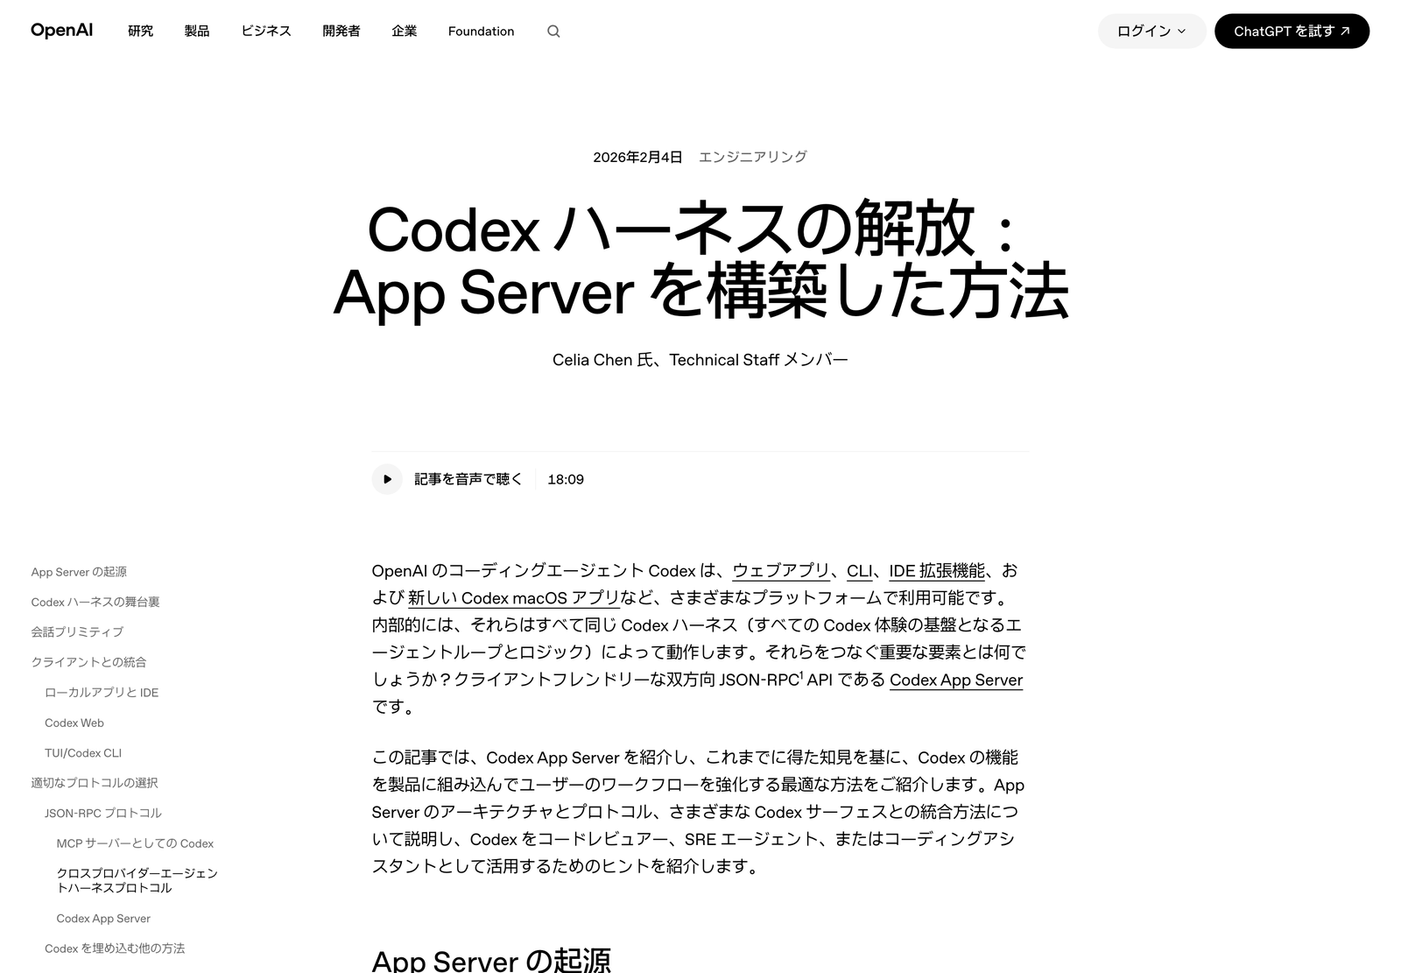Viewport: 1401px width, 973px height.
Task: Jump to Codex App Server in sidebar contents
Action: tap(103, 918)
